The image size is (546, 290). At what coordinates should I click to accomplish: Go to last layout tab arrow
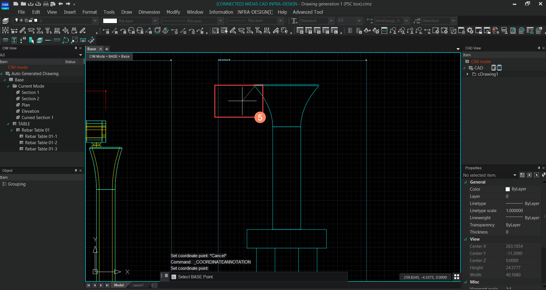(107, 285)
